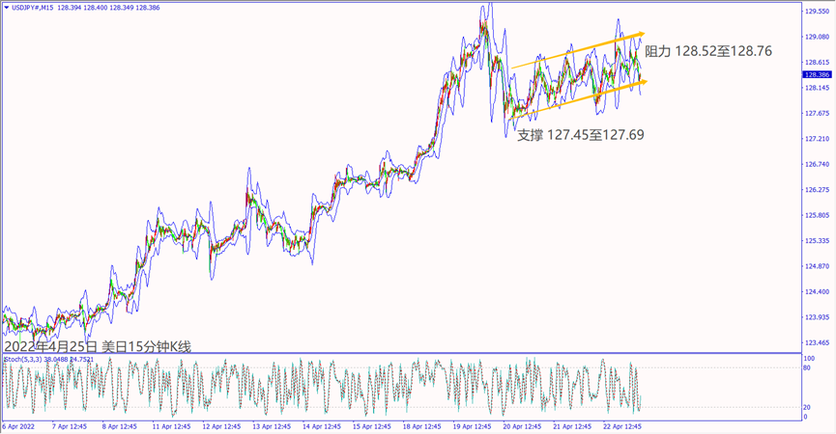Click the support label 127.45至127.69
The height and width of the screenshot is (434, 836).
click(581, 135)
